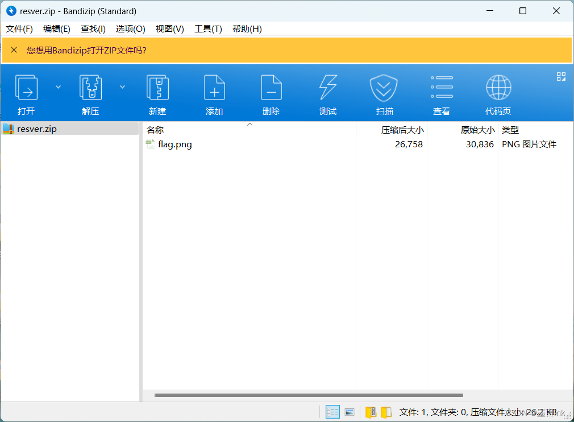The height and width of the screenshot is (422, 574).
Task: Open the 编辑(E) menu
Action: pyautogui.click(x=57, y=29)
